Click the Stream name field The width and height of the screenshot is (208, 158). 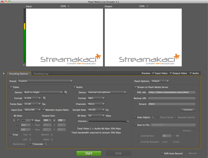point(172,104)
